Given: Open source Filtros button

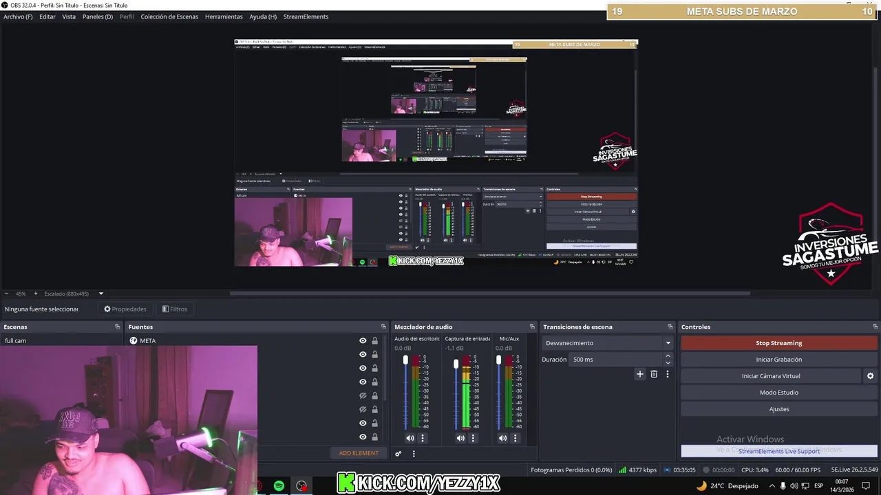Looking at the screenshot, I should coord(175,309).
